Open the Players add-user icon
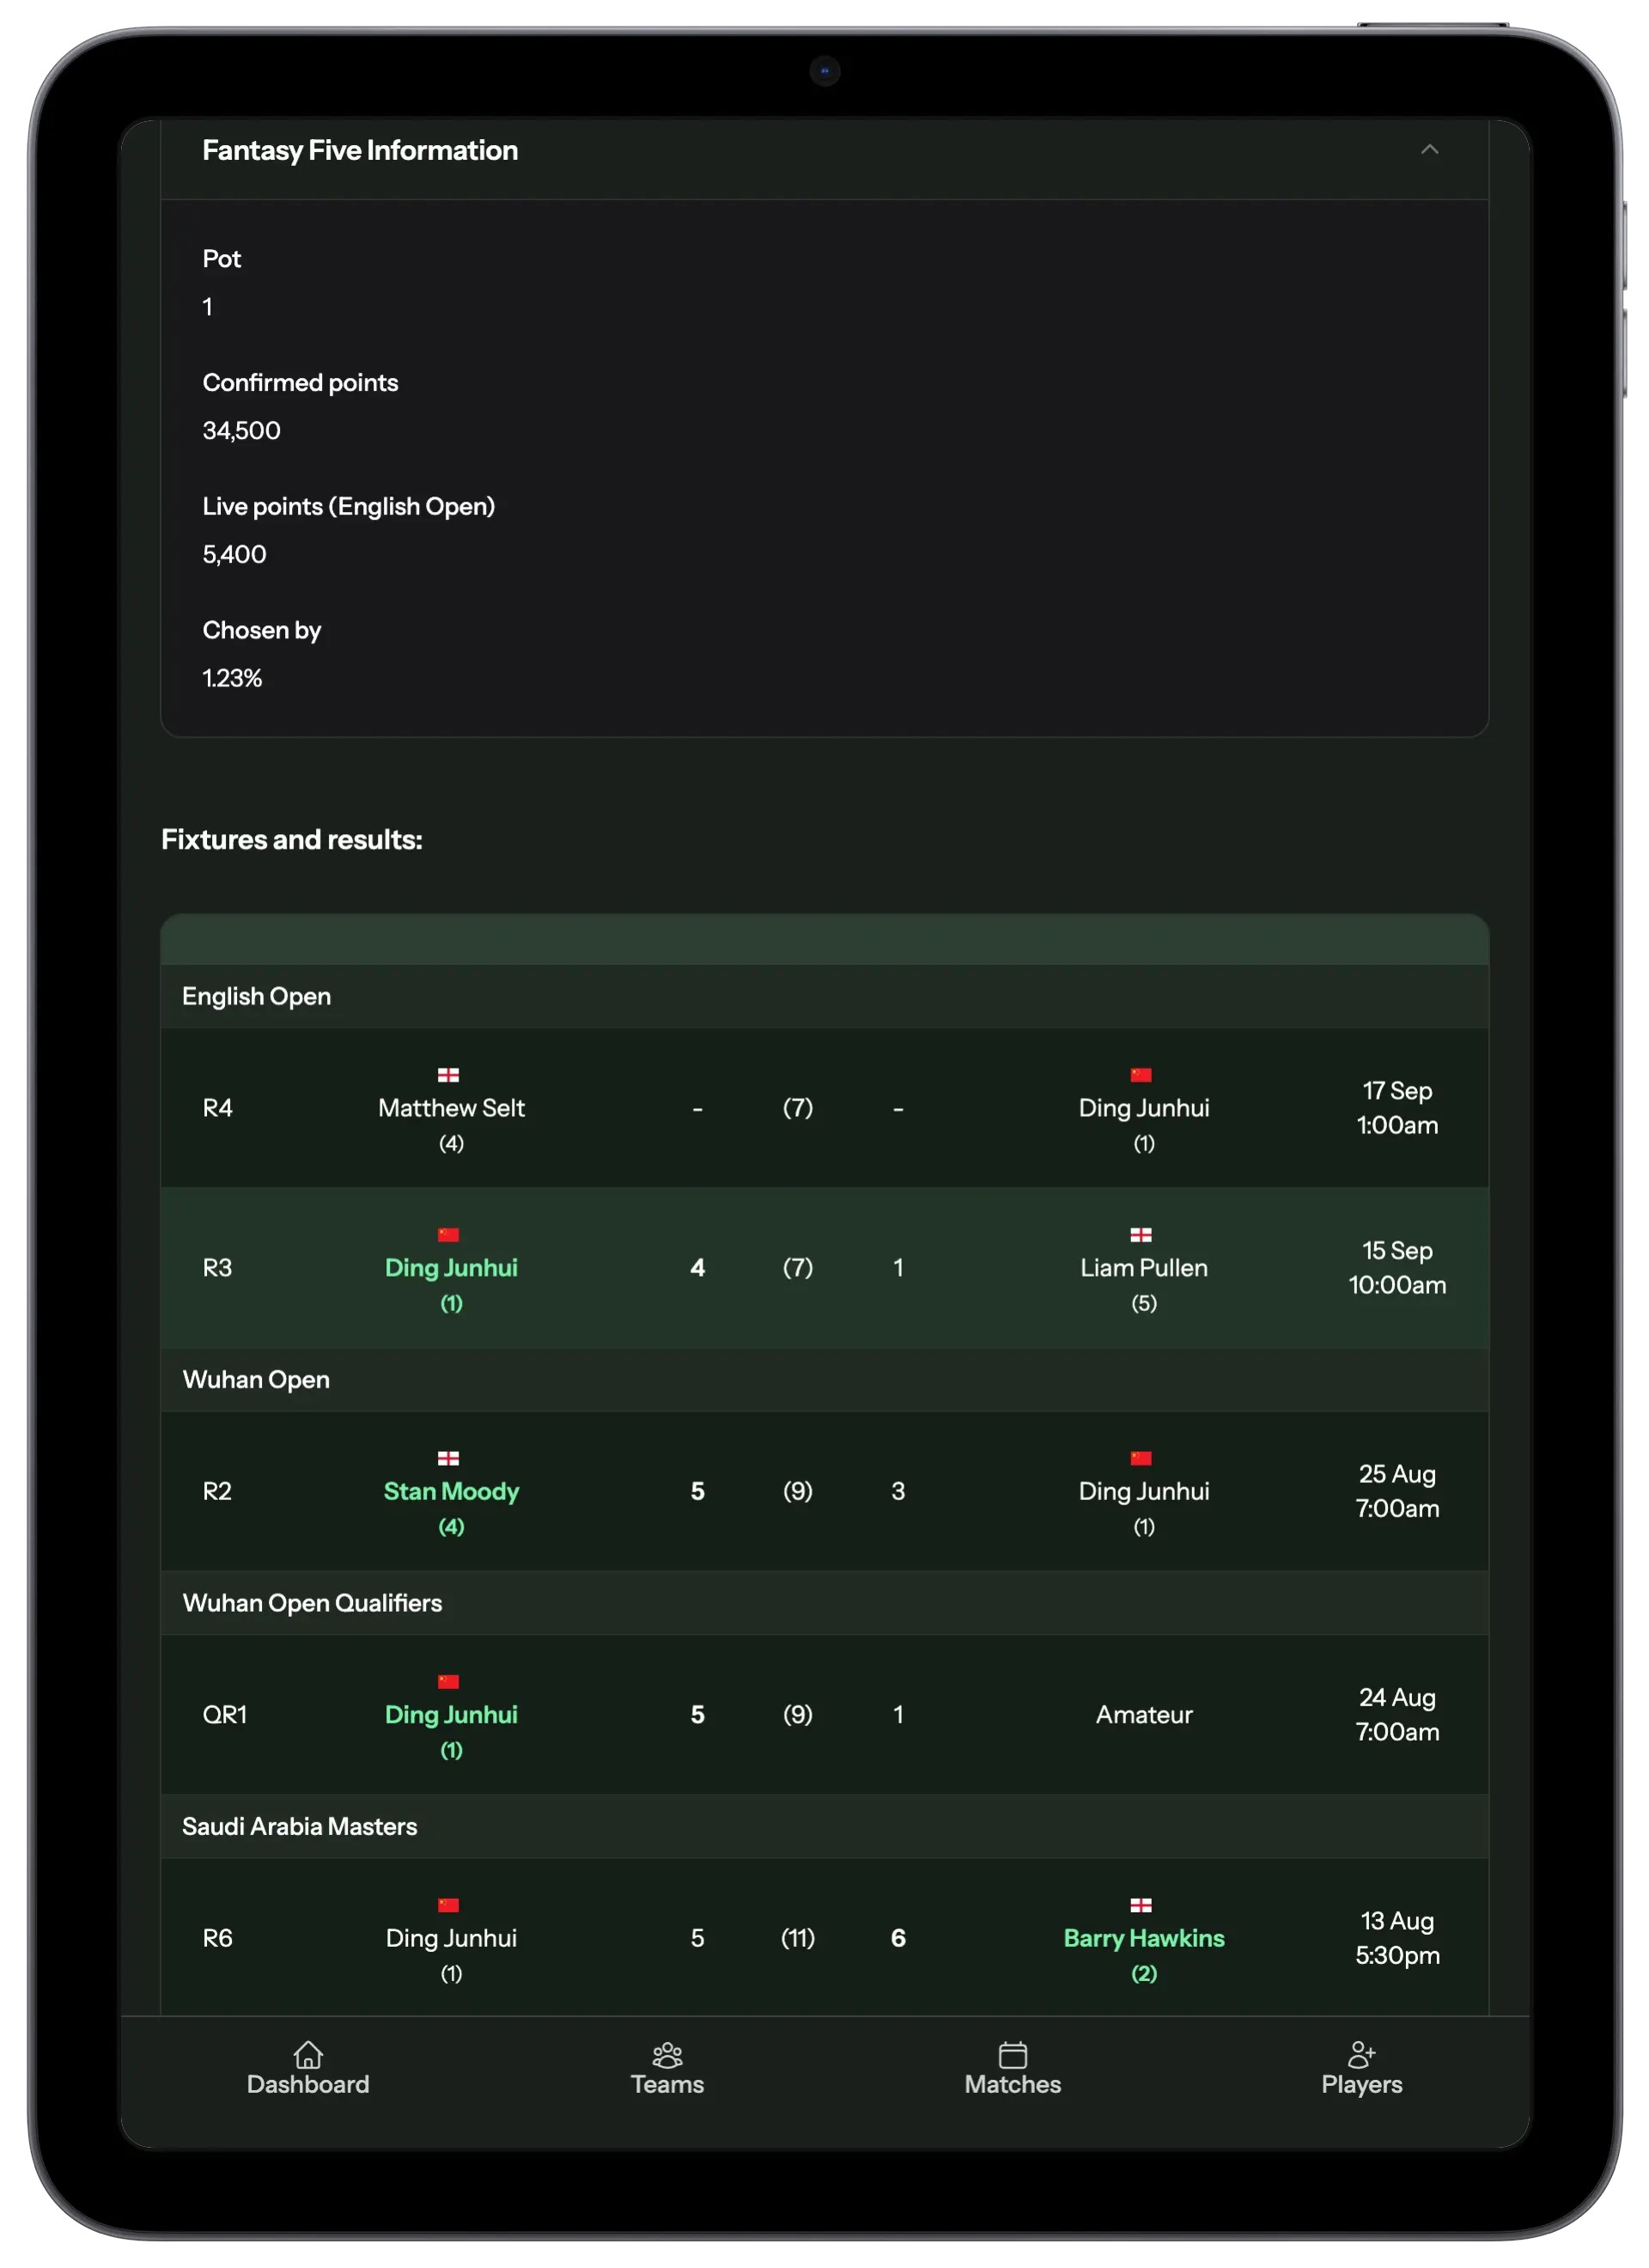This screenshot has height=2268, width=1649. (x=1361, y=2054)
